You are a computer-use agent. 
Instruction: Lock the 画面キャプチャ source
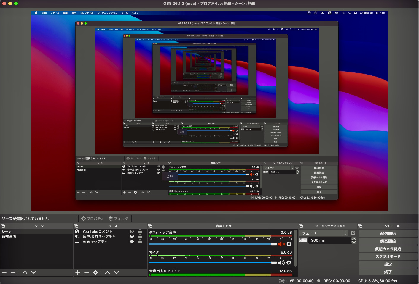[x=140, y=241]
